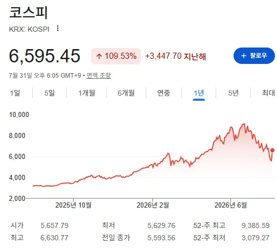Open the three-dot more options menu

tap(58, 28)
